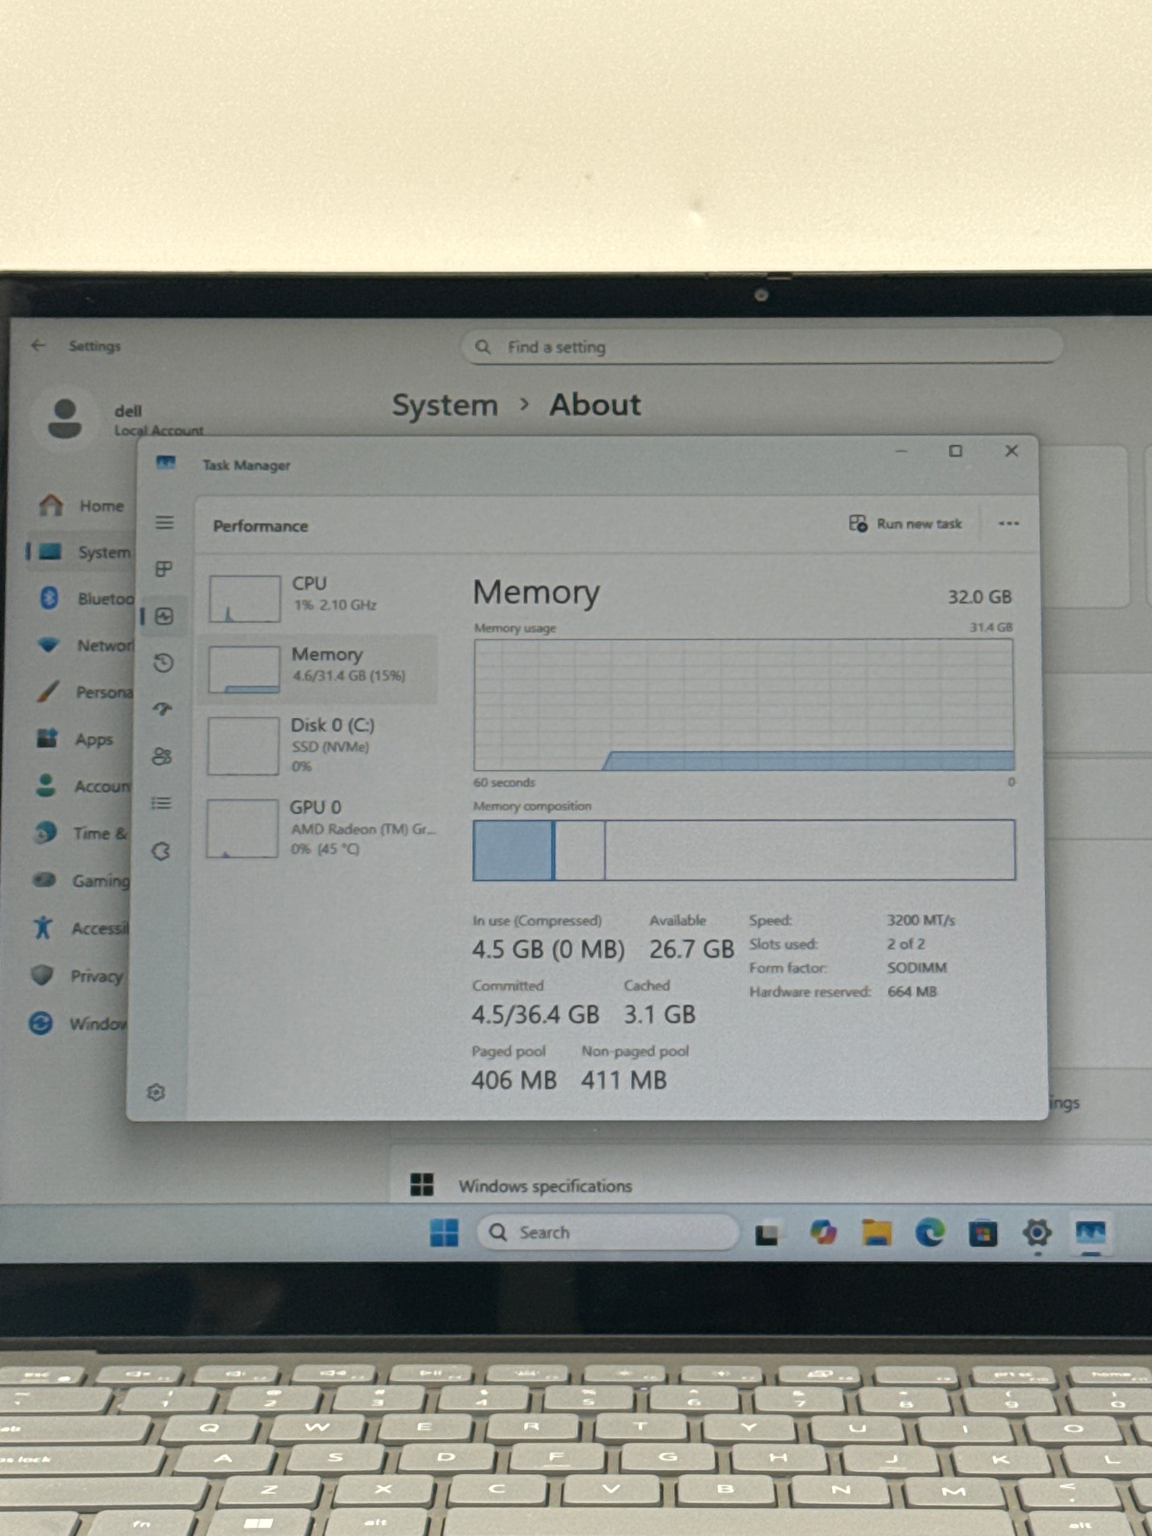The image size is (1152, 1536).
Task: Open the Startup apps page icon
Action: (163, 709)
